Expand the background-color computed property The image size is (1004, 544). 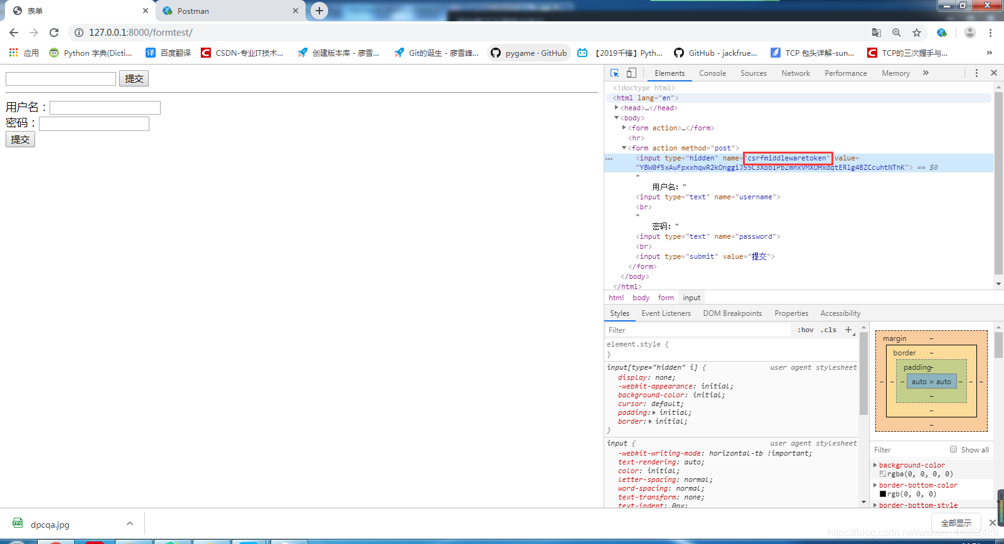click(x=875, y=465)
